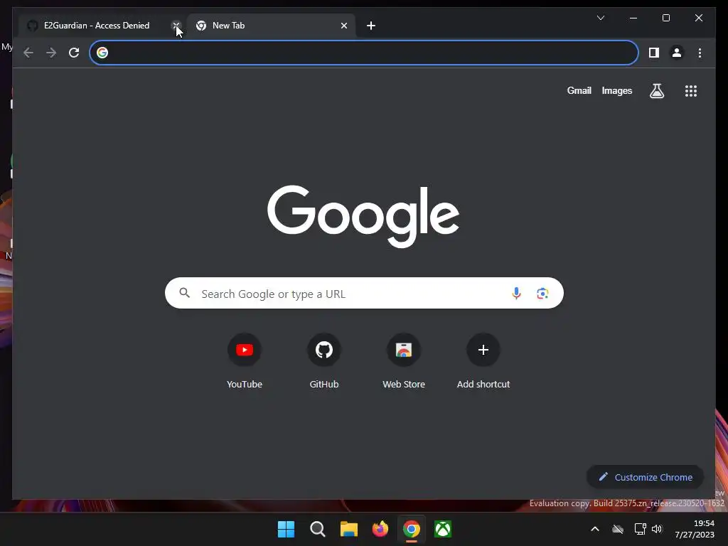Open the GitHub shortcut
The height and width of the screenshot is (546, 728).
pyautogui.click(x=324, y=361)
